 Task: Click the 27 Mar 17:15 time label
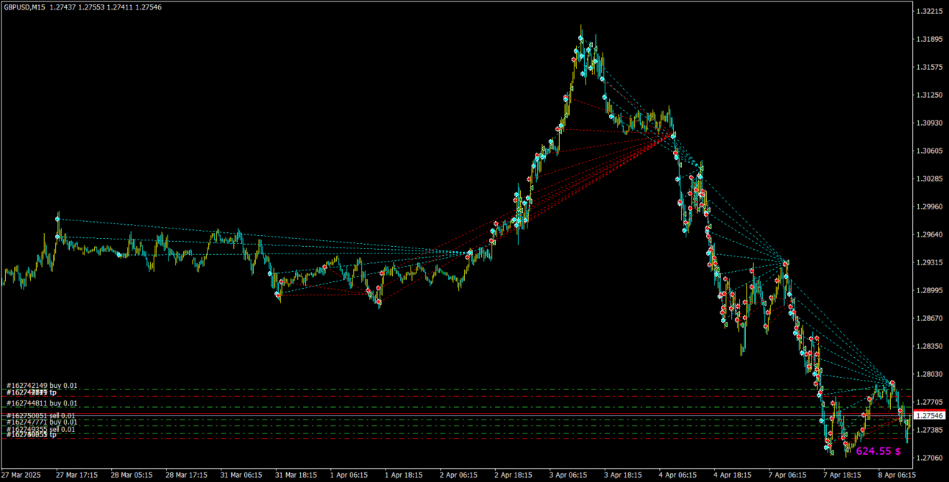[77, 475]
